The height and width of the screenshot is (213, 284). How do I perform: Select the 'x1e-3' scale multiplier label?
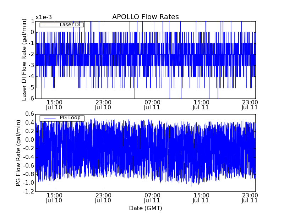(43, 17)
